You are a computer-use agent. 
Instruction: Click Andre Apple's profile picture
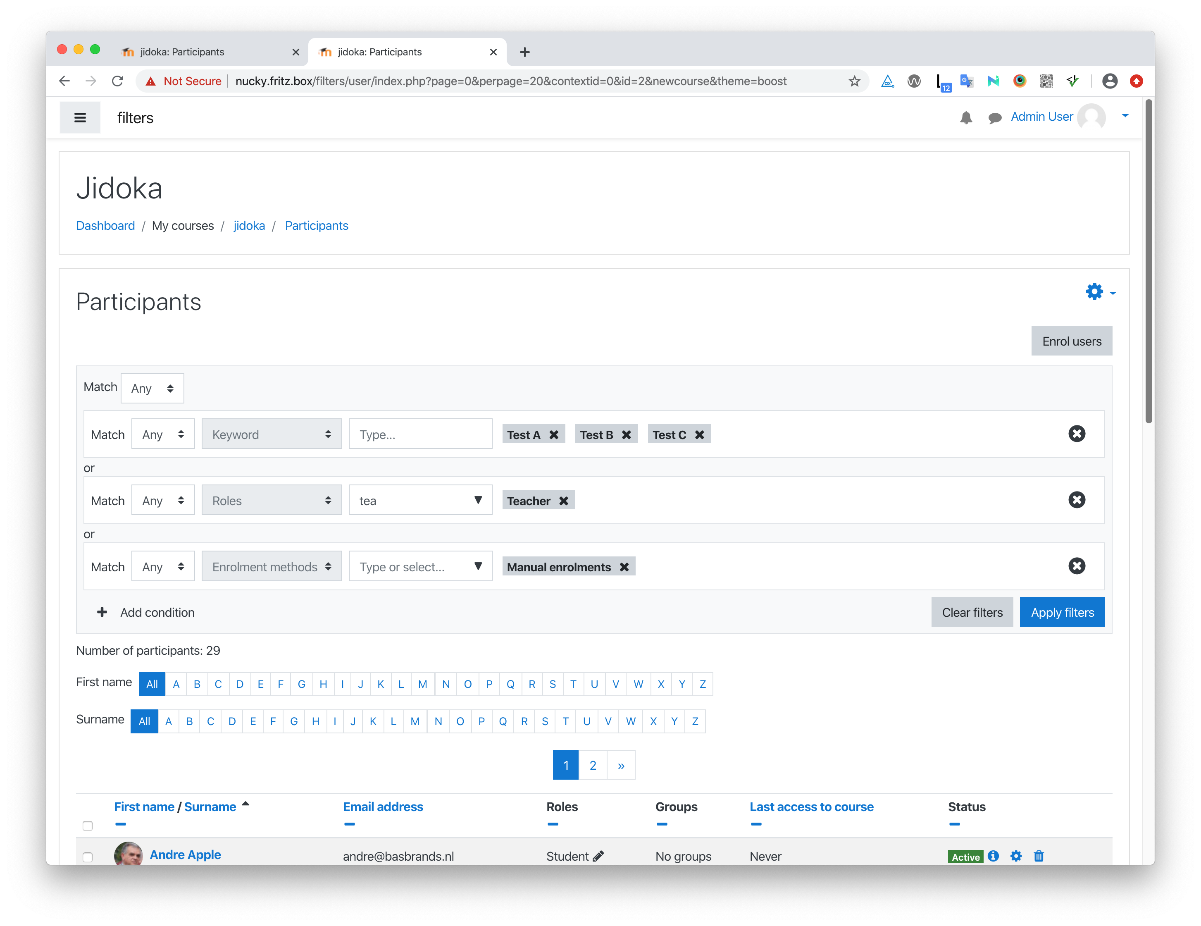tap(128, 853)
